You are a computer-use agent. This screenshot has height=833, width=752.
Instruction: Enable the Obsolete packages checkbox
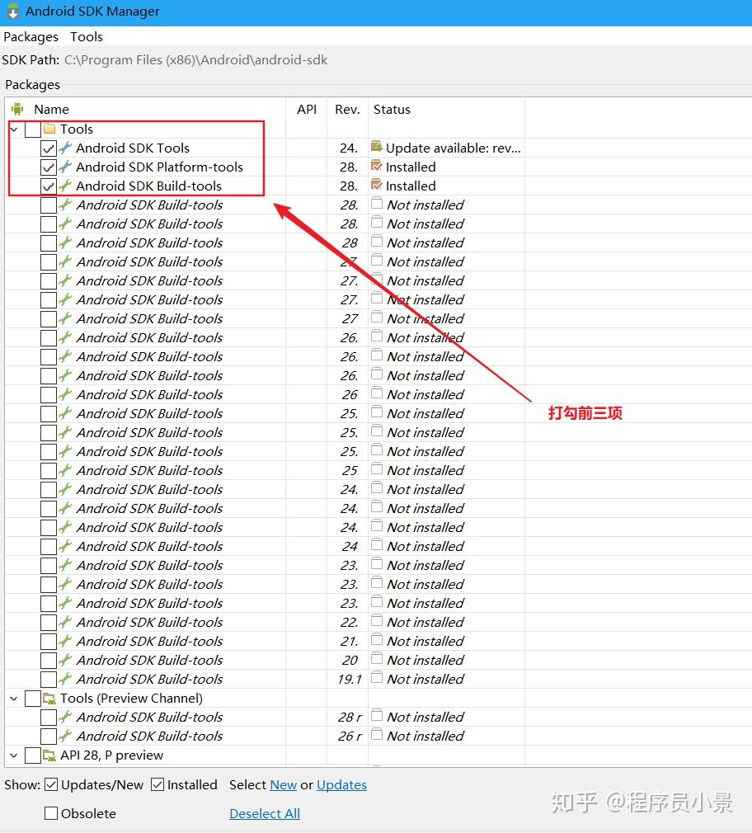tap(51, 813)
